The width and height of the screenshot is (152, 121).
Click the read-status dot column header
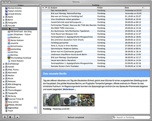pyautogui.click(x=43, y=8)
